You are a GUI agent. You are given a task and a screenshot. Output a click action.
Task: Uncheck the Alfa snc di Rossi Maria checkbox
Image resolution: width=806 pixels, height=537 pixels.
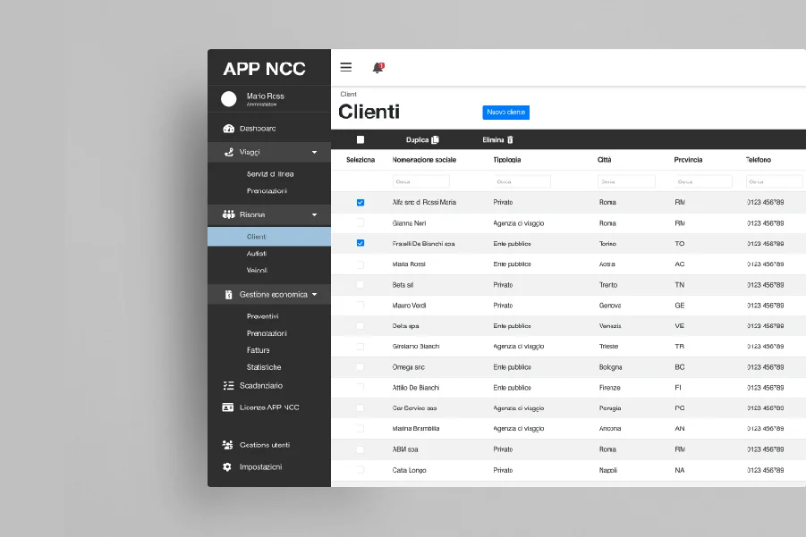coord(361,203)
